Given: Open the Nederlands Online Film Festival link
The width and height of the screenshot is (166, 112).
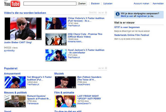Looking at the screenshot, I should tap(132, 35).
